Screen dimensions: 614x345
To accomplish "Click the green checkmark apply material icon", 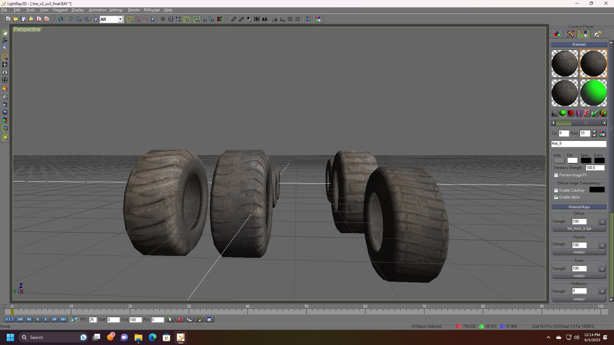I will [x=595, y=113].
